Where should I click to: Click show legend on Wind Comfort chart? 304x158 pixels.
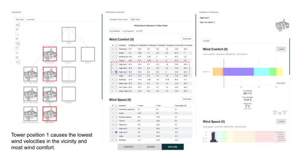[281, 83]
